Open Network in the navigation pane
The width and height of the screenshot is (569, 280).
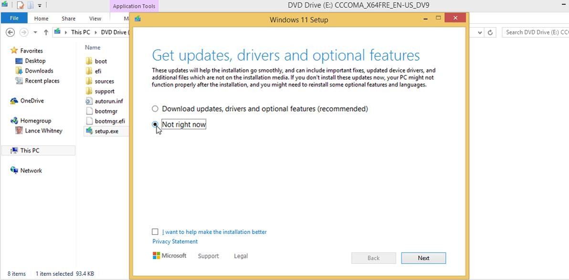pyautogui.click(x=31, y=170)
